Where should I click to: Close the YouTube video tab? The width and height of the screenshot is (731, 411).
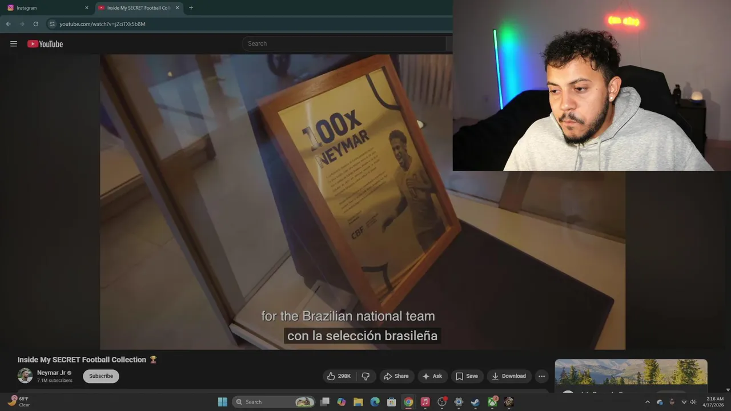tap(177, 8)
